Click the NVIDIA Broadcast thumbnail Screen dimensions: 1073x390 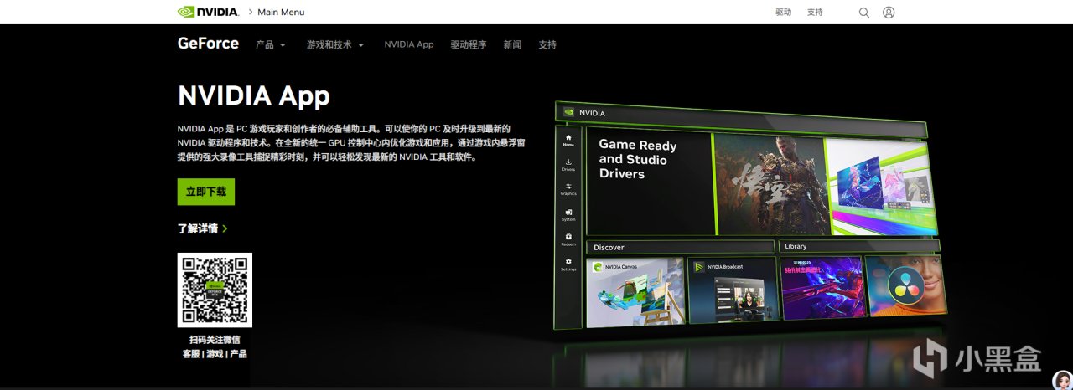[x=733, y=290]
